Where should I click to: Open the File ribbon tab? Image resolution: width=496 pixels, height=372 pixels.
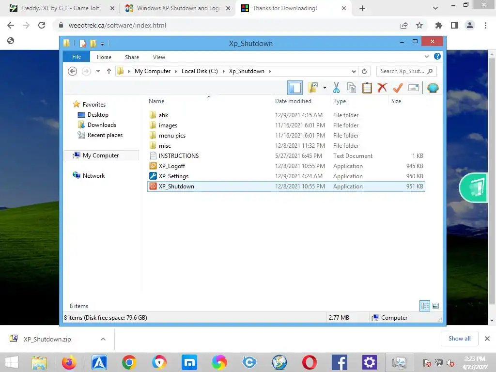point(77,57)
